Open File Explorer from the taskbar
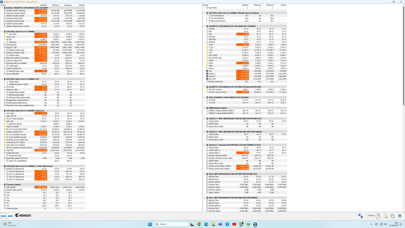This screenshot has width=405, height=228. click(x=213, y=224)
